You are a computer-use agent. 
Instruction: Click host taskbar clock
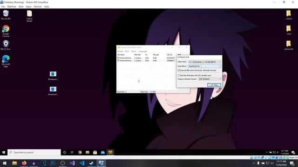click(281, 163)
